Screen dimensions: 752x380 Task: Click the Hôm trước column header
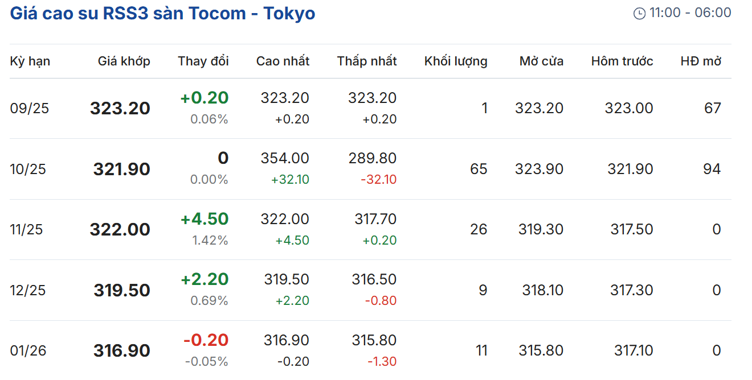[x=622, y=61]
